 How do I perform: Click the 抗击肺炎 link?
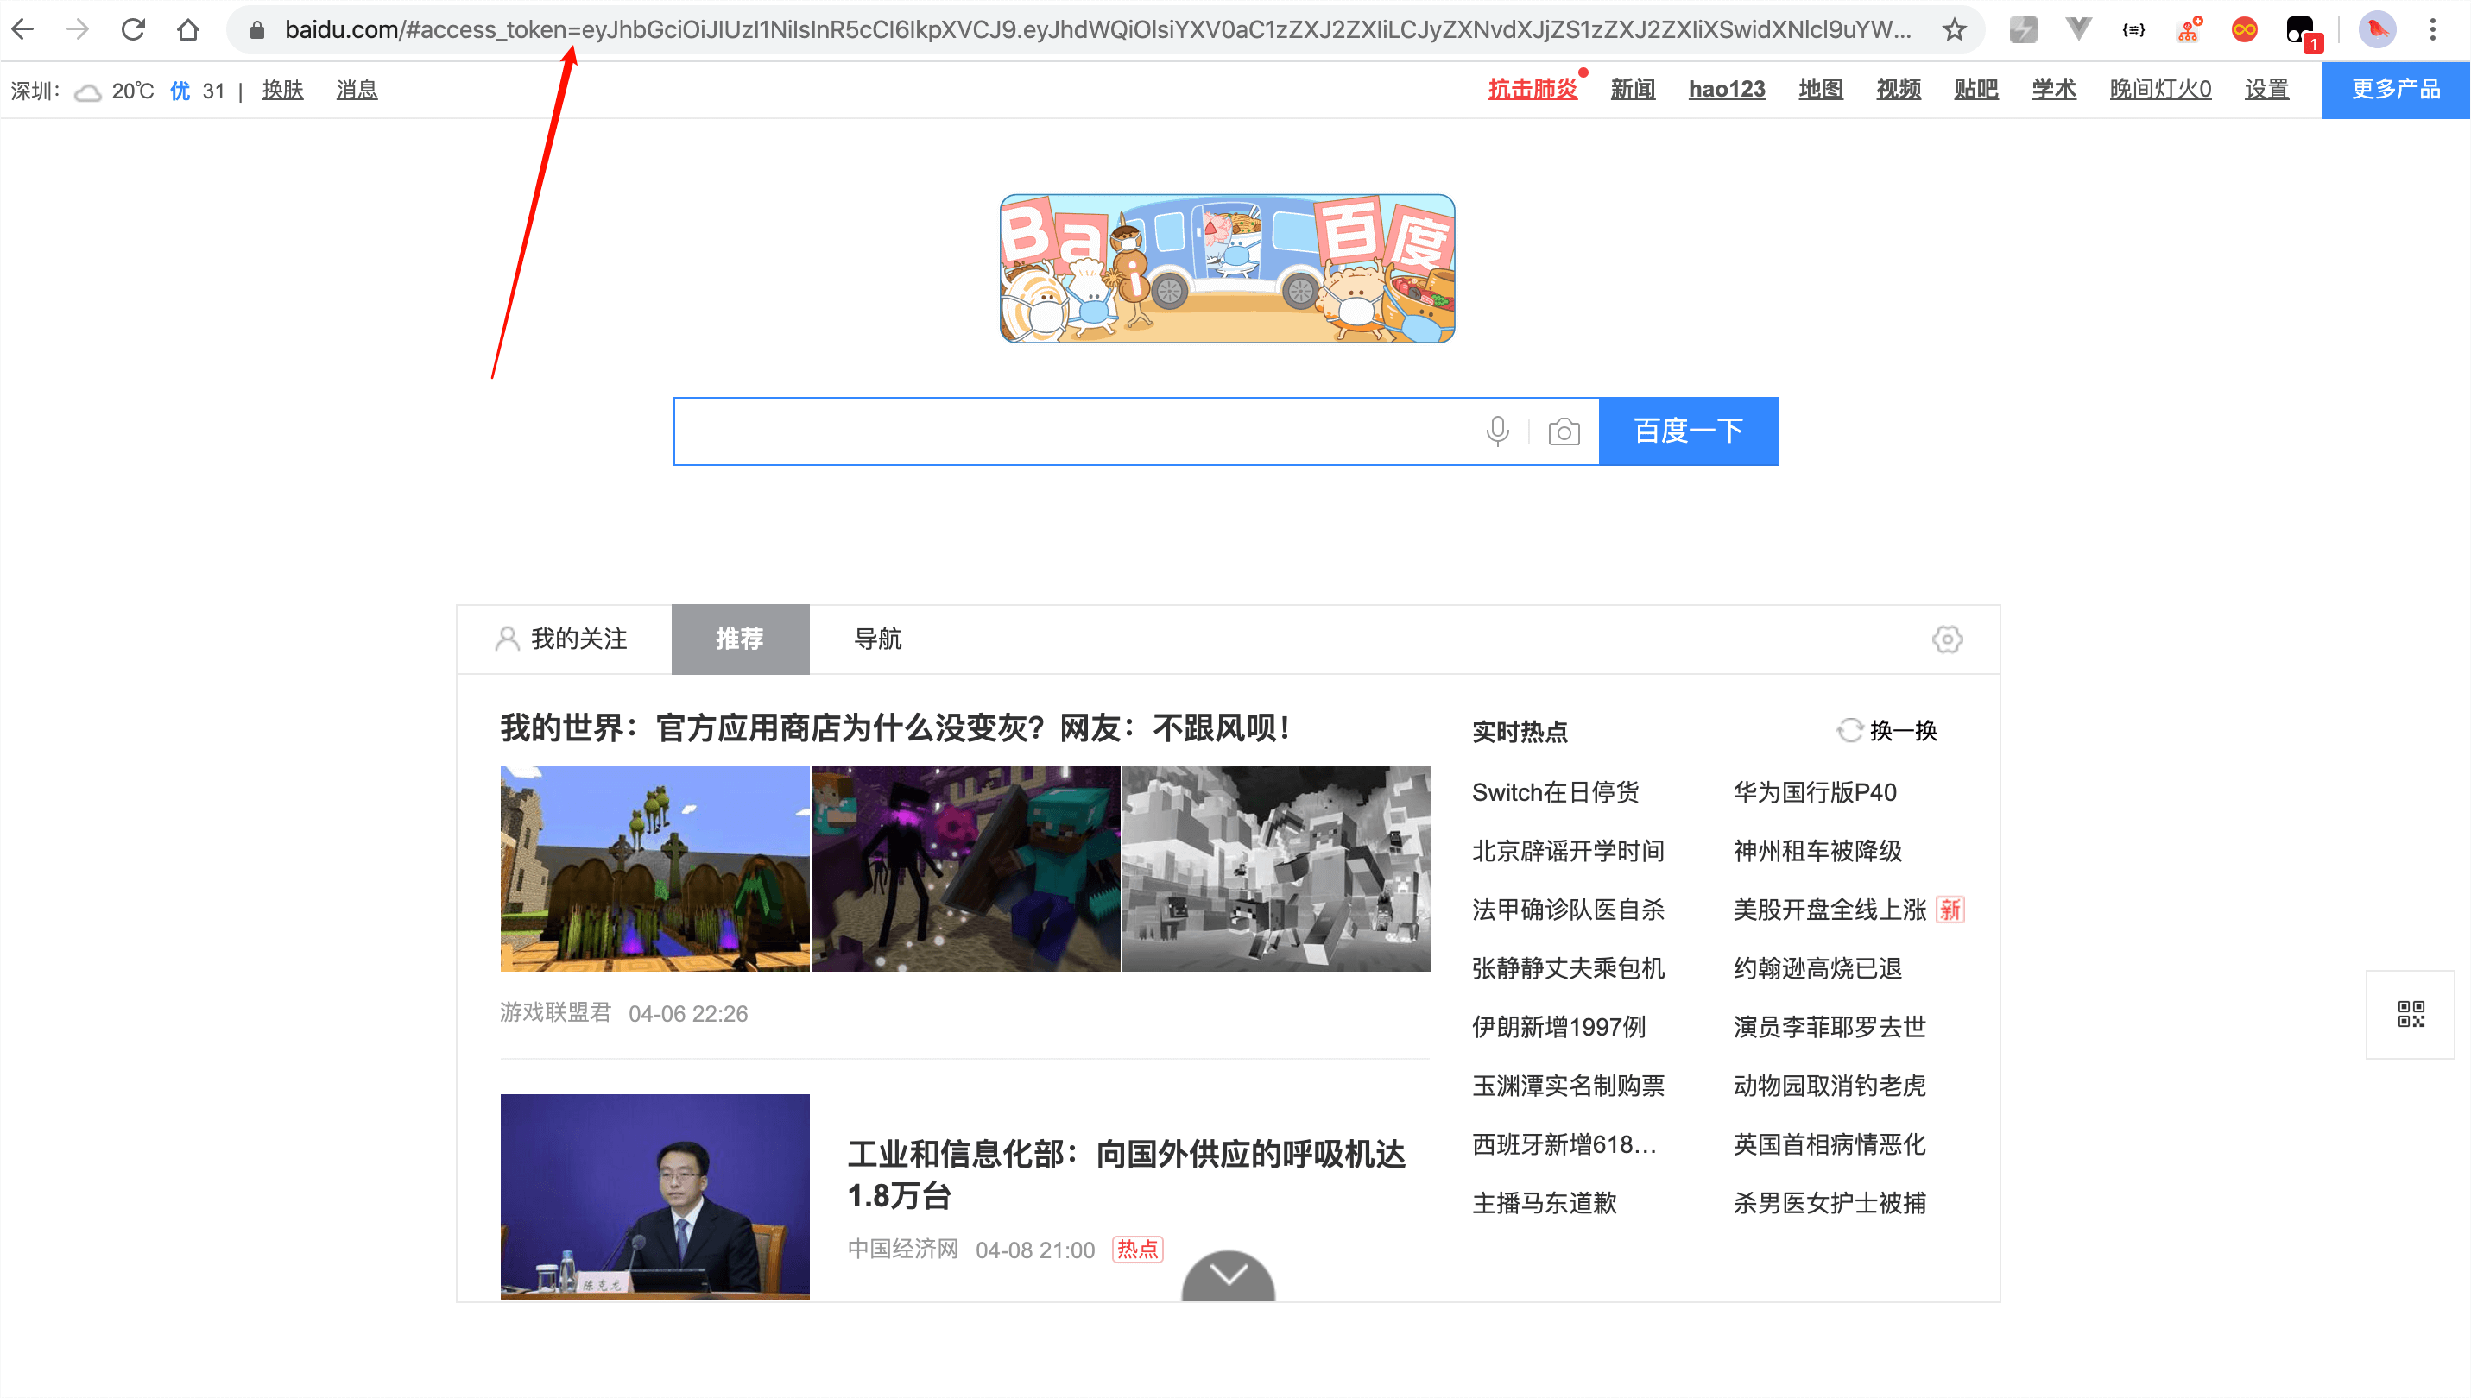click(1532, 91)
